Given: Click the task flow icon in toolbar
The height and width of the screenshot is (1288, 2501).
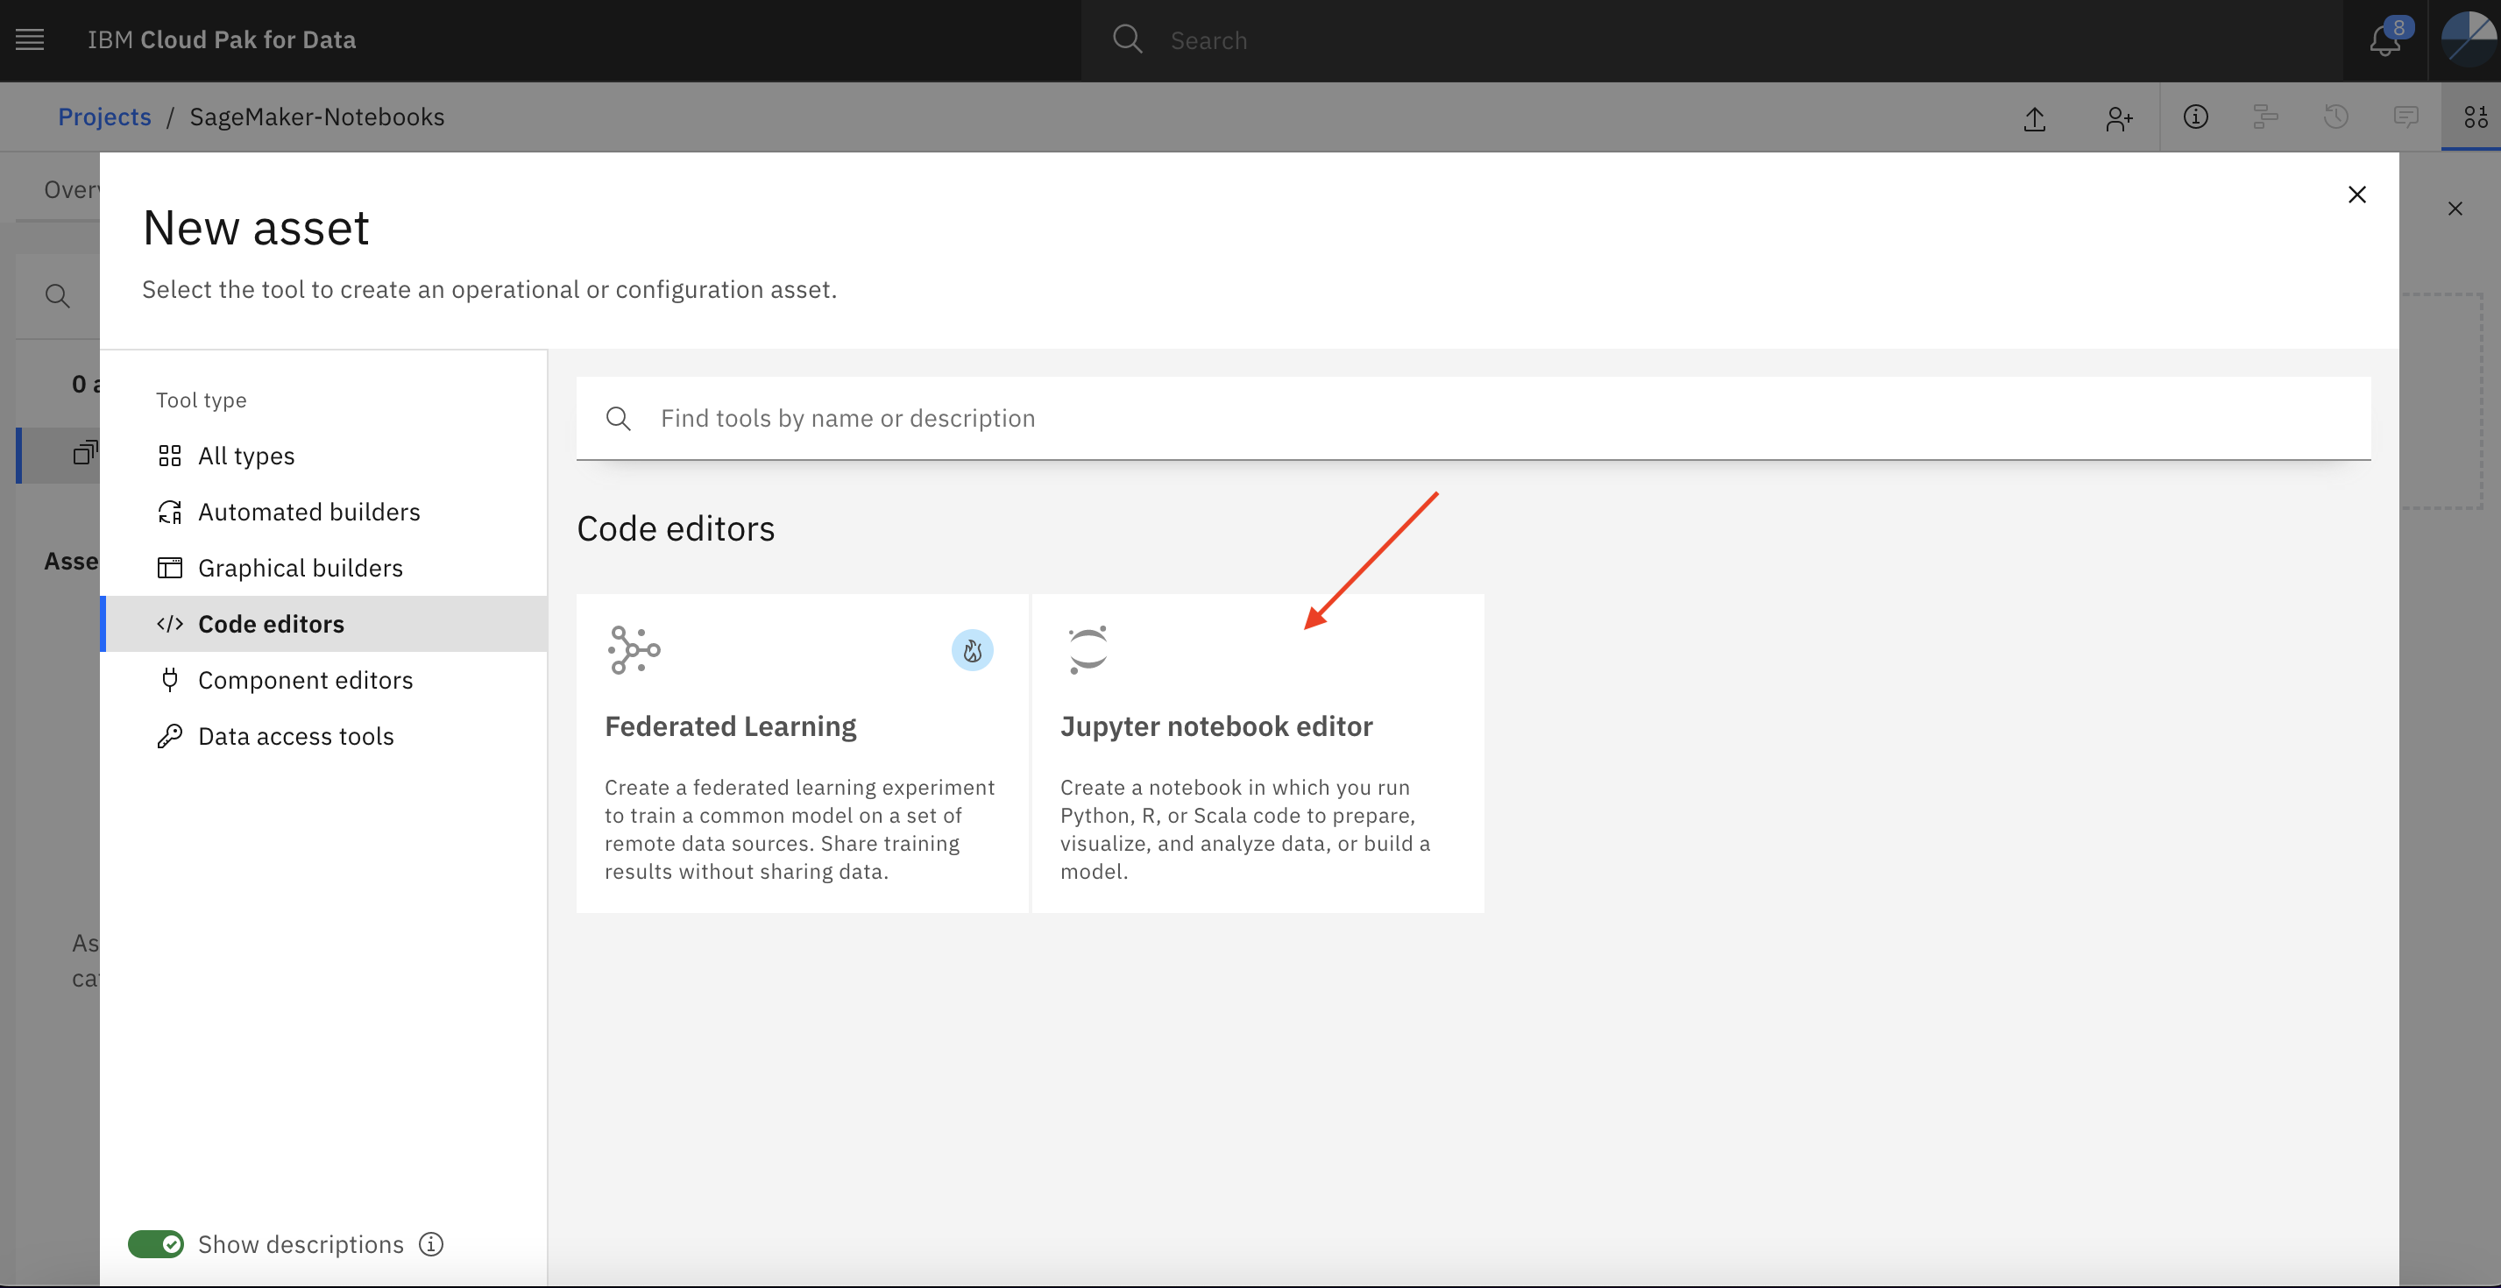Looking at the screenshot, I should [2265, 117].
